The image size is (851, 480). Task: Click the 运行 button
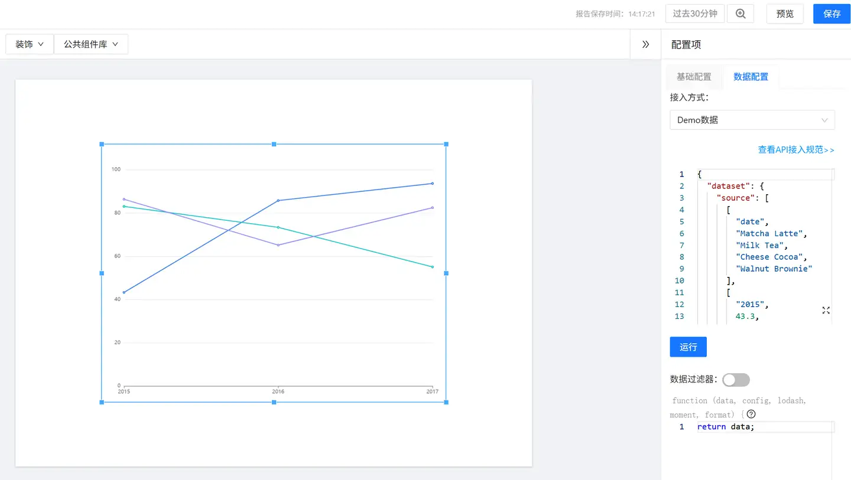click(688, 347)
